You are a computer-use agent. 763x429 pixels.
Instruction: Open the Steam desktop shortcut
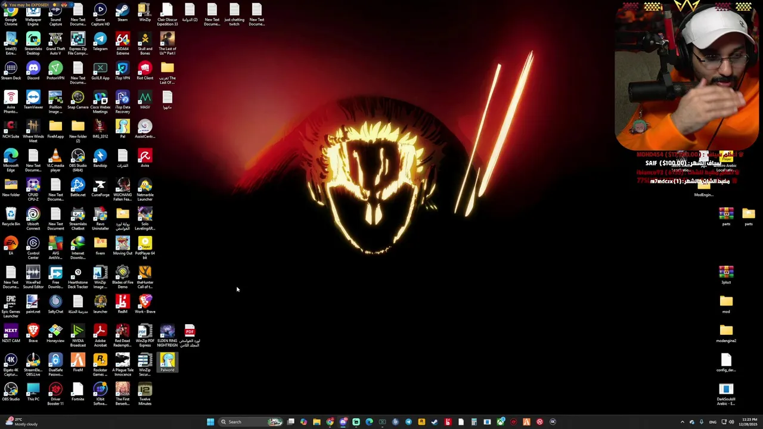pos(122,13)
